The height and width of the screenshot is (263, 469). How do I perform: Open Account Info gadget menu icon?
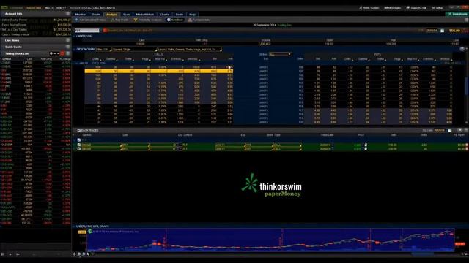point(68,14)
